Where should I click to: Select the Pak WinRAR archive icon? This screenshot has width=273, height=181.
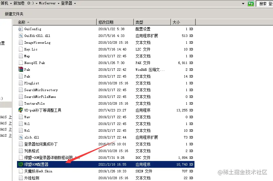(x=21, y=69)
